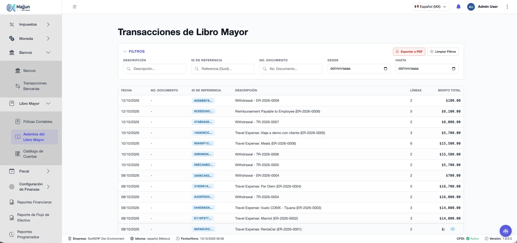Click the Reportes Programados clock icon
This screenshot has height=243, width=517.
tap(12, 234)
